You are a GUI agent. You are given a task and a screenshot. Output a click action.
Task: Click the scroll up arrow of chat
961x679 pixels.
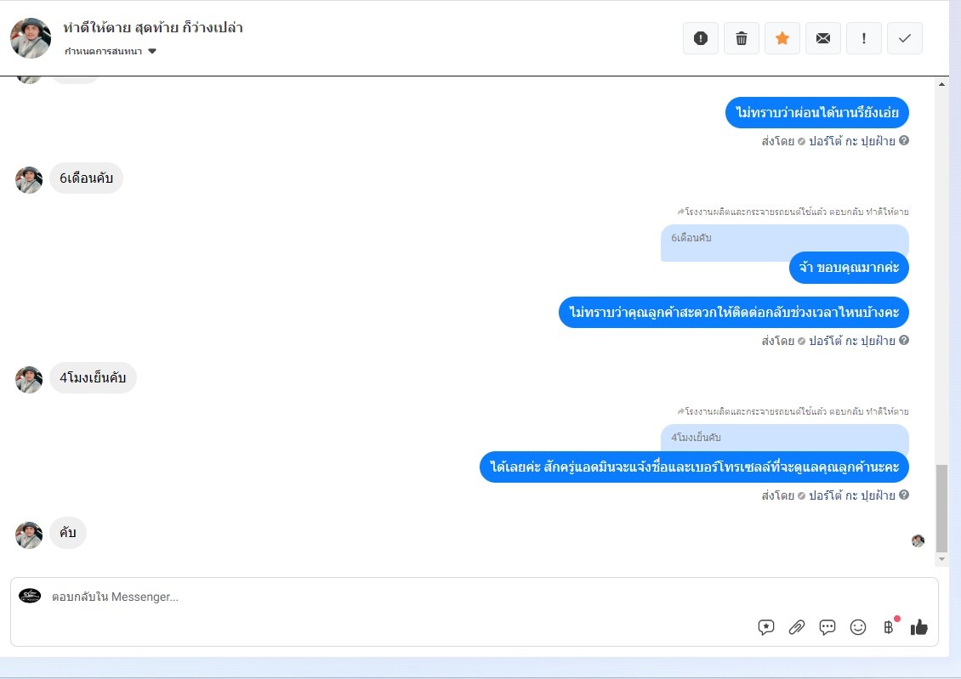coord(942,84)
